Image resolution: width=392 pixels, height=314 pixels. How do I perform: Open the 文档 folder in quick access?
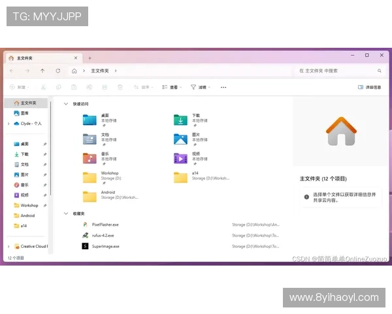(100, 139)
